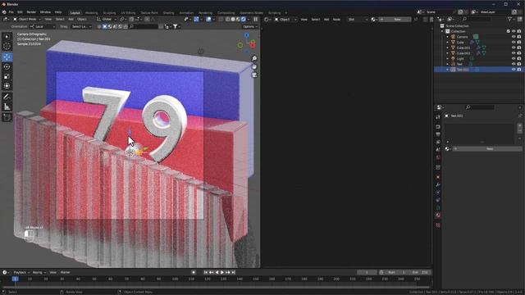Disable Cube.002 in renders via camera icon
The width and height of the screenshot is (525, 295).
click(519, 52)
